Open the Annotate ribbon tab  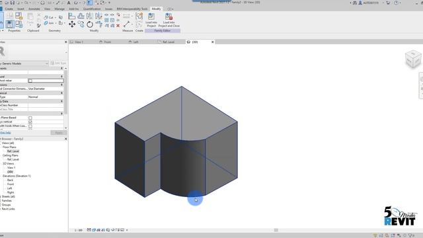point(34,9)
